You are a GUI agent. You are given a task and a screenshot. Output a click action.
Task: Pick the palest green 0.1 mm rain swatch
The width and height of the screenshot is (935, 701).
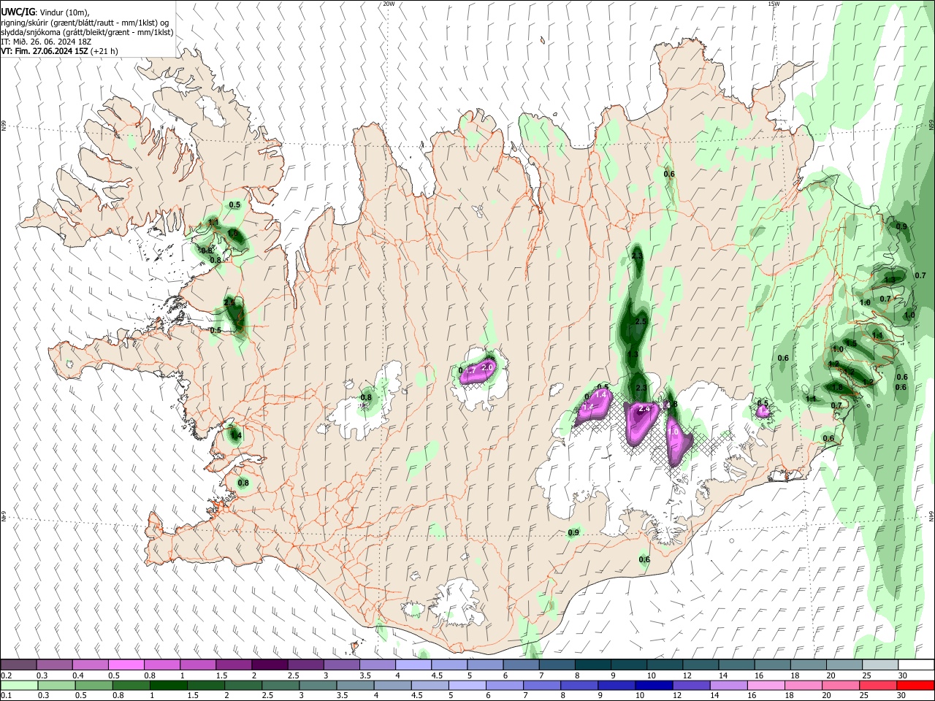[19, 685]
